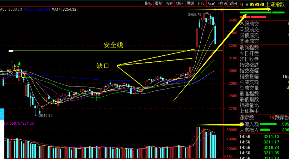Open the ≡ list icon beside 999999
Image resolution: width=289 pixels, height=159 pixels.
click(x=247, y=5)
